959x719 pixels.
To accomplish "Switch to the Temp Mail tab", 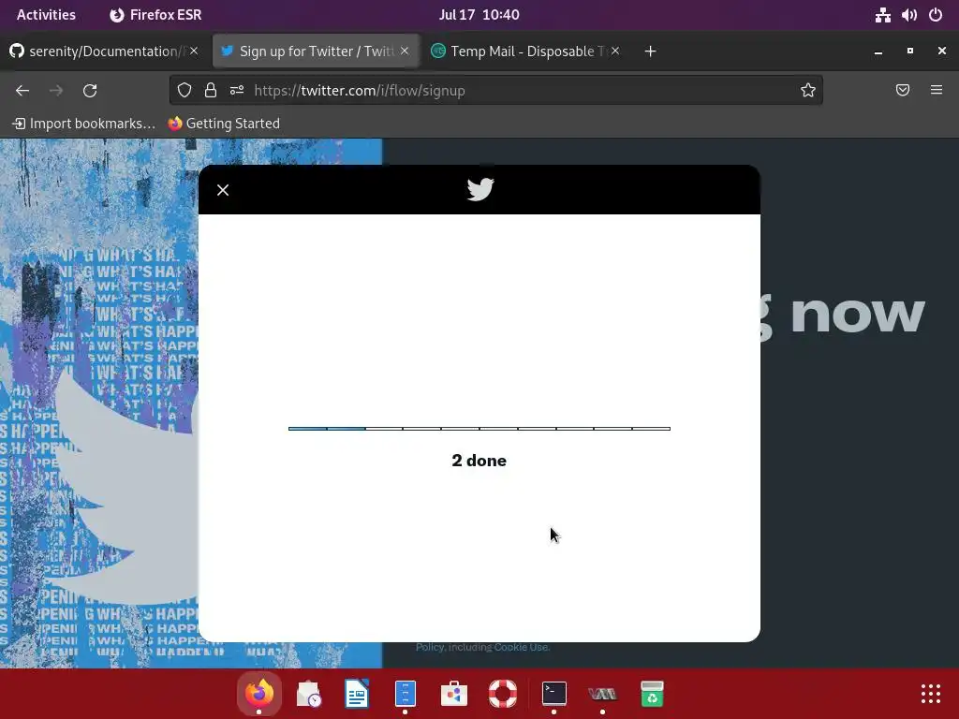I will 526,51.
